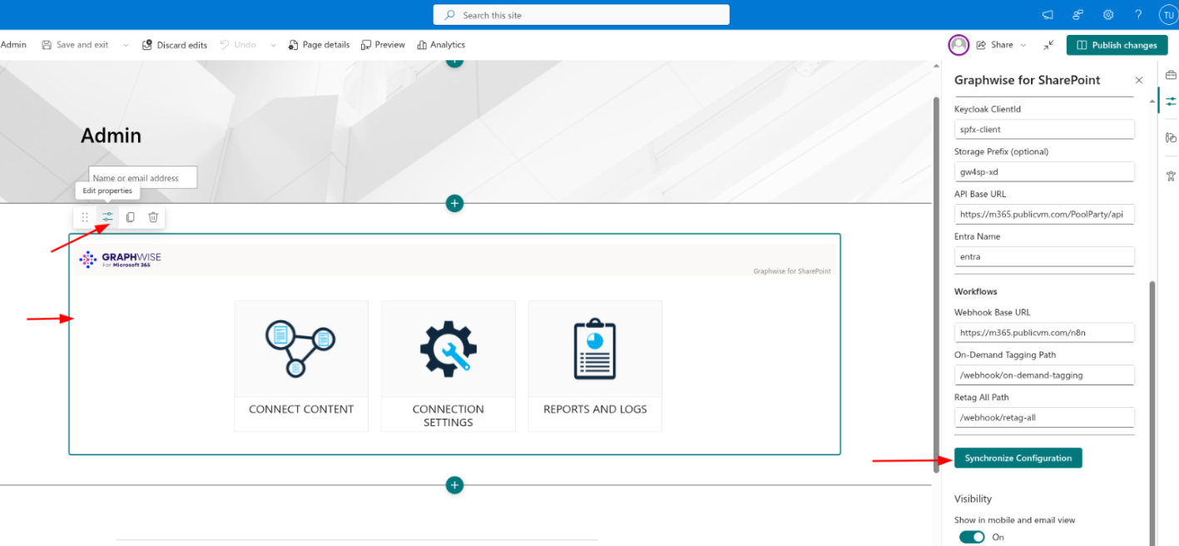
Task: Open the megaphone announcements icon
Action: coord(1048,15)
